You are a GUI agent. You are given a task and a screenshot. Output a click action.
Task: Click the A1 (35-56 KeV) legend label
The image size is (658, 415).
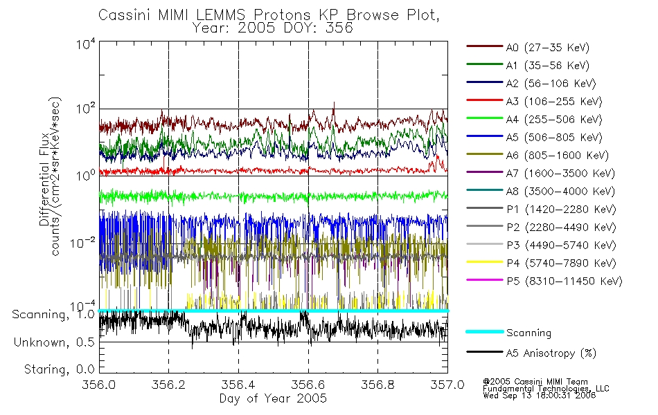pos(548,66)
